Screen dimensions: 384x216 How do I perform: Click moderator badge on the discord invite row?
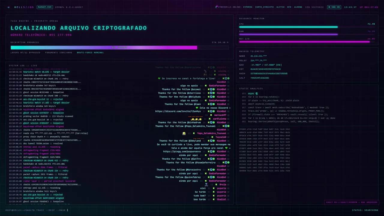click(x=211, y=111)
